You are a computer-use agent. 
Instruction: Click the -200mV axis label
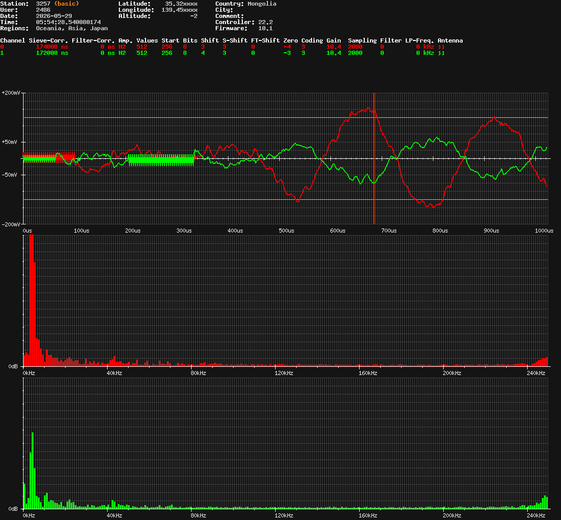pos(11,224)
